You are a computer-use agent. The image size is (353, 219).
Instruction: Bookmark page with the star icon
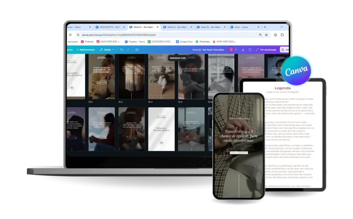pos(266,35)
